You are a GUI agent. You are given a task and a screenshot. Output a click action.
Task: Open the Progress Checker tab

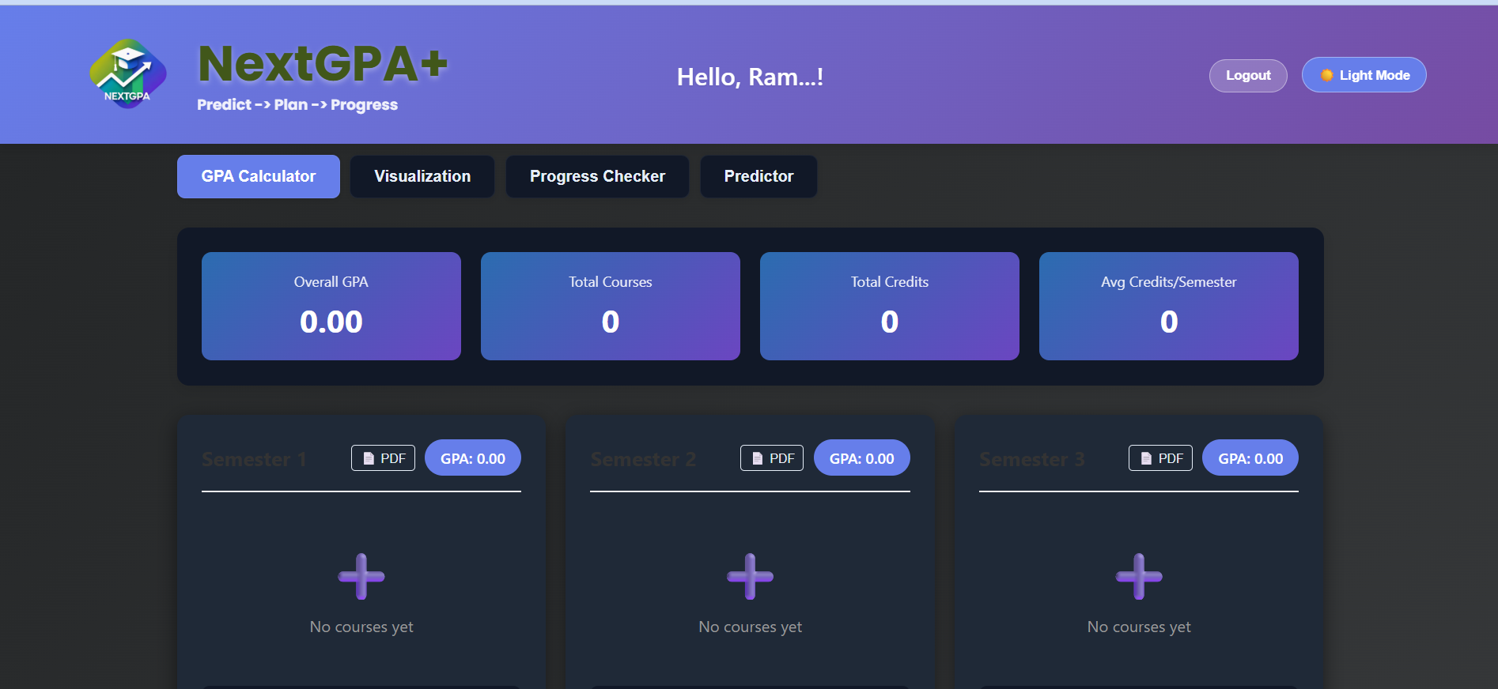pyautogui.click(x=597, y=176)
